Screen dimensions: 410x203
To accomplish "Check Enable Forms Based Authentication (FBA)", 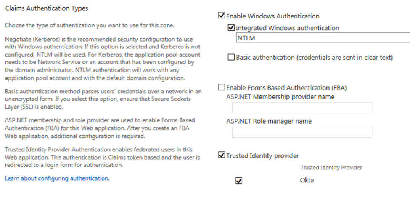I will pos(222,88).
